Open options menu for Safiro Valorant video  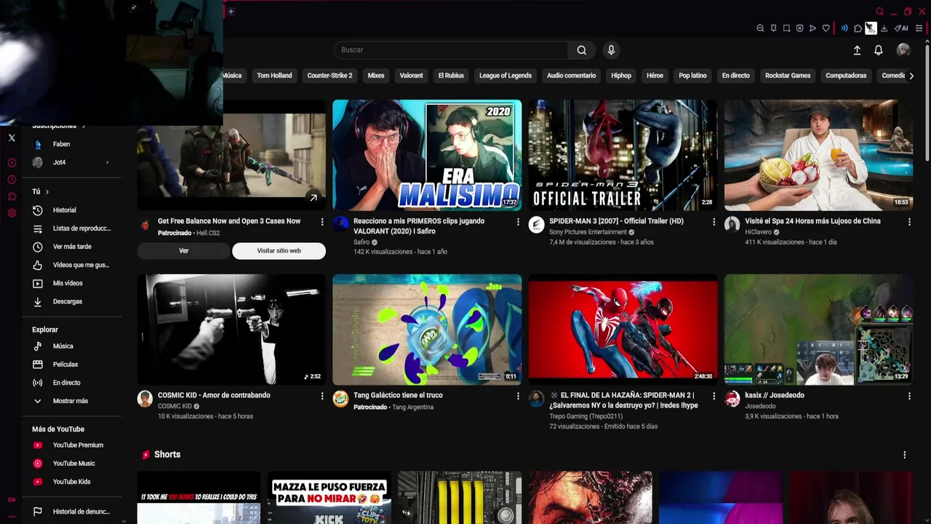pos(518,221)
